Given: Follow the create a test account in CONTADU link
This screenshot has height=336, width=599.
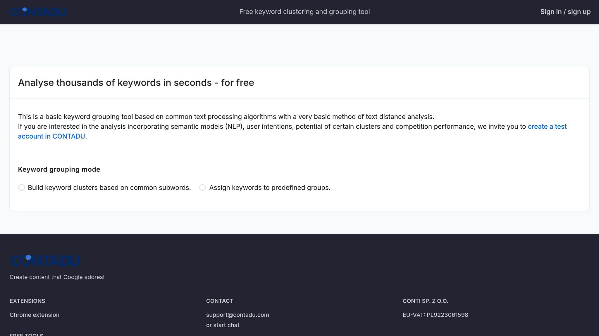Looking at the screenshot, I should pos(547,127).
